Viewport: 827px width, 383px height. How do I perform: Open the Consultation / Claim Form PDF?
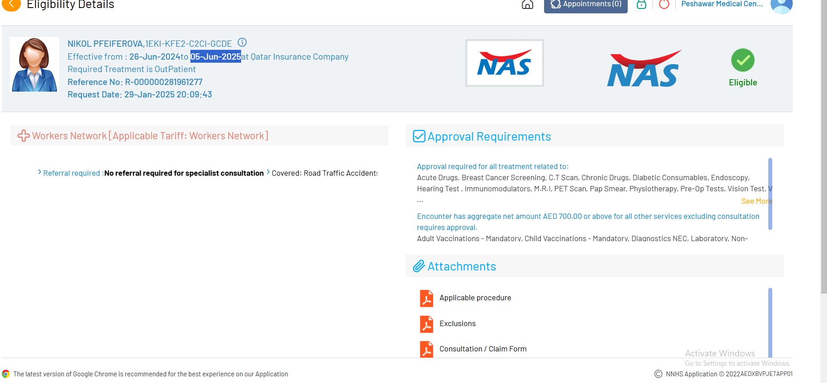[426, 349]
